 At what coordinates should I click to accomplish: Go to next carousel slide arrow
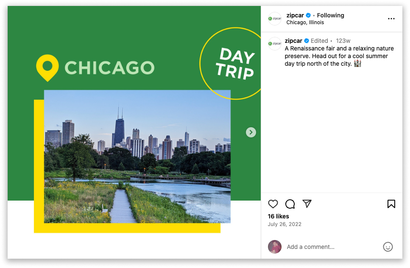point(251,132)
